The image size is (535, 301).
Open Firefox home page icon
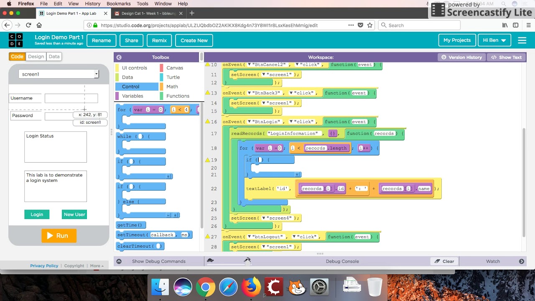click(x=39, y=25)
